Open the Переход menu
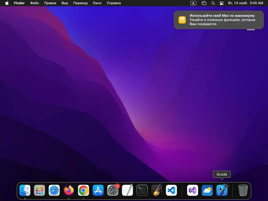This screenshot has height=201, width=268. (80, 3)
